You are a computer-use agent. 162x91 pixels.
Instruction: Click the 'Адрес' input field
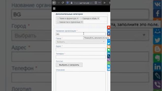point(80,50)
